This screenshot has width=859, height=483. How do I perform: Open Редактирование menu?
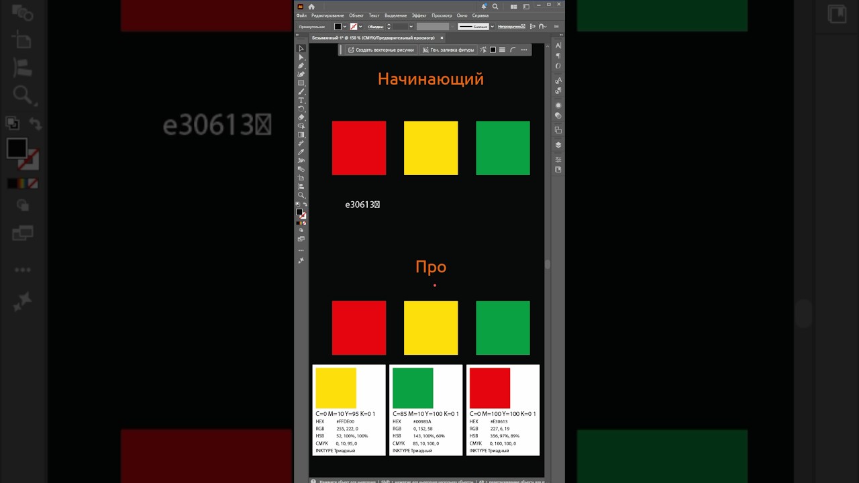(327, 15)
